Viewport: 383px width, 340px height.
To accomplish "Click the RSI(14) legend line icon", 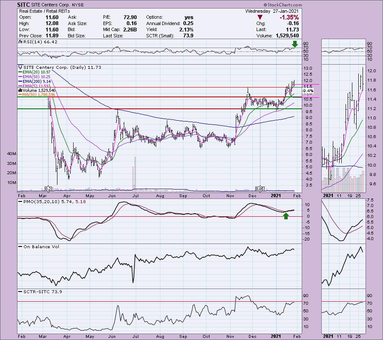I will tap(20, 42).
